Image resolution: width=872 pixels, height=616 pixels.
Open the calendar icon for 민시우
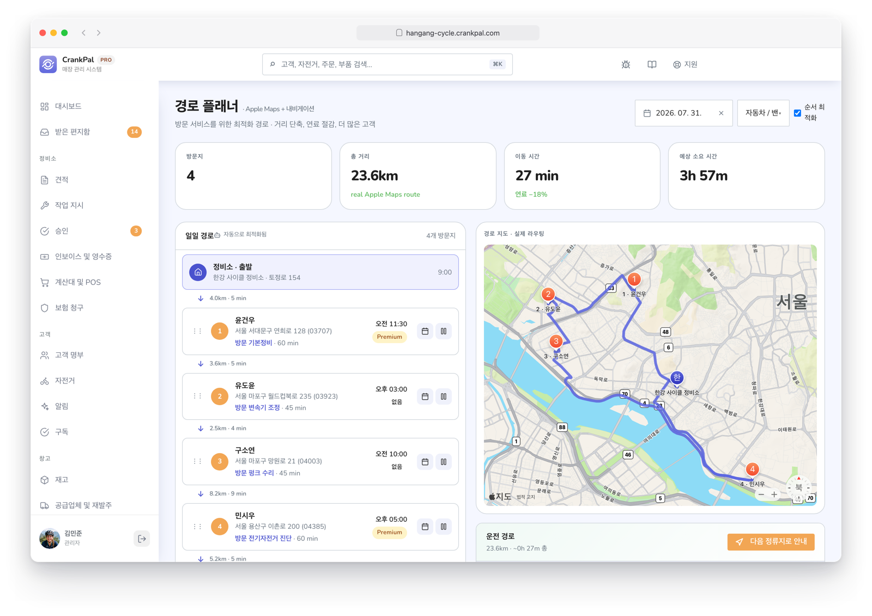coord(425,527)
